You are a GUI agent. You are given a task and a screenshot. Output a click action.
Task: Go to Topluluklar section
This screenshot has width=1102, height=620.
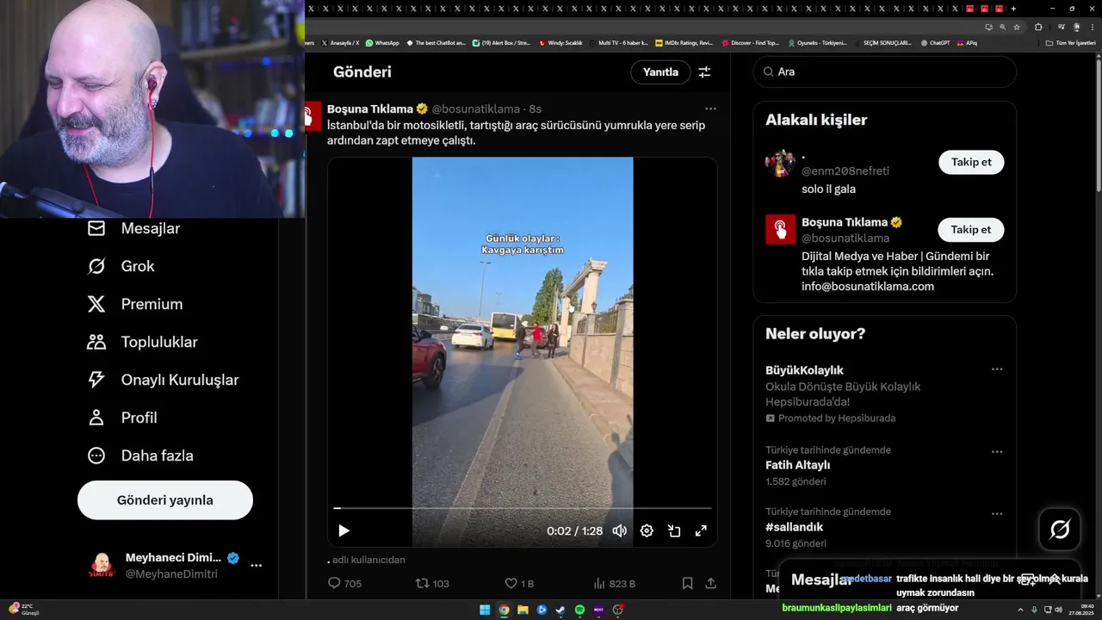pyautogui.click(x=142, y=342)
